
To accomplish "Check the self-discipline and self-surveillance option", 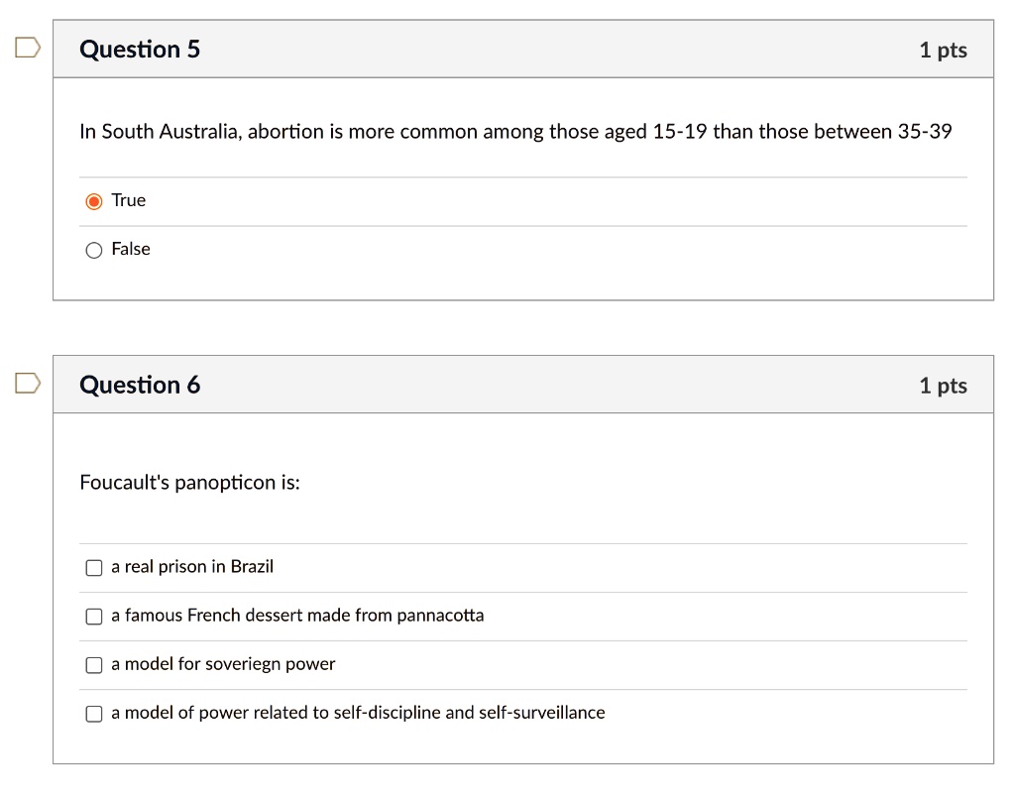I will coord(94,713).
